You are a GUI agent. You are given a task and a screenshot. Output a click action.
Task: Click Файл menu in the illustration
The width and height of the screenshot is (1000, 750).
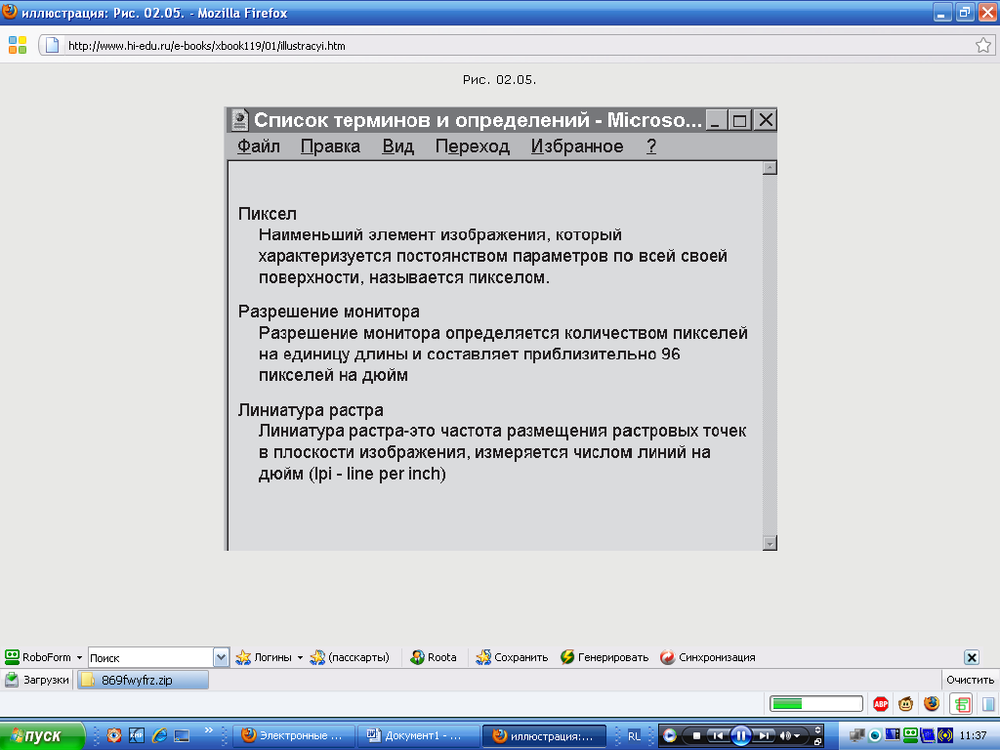pos(258,146)
